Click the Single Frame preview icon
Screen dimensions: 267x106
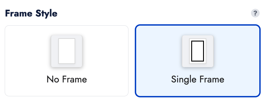click(x=198, y=51)
